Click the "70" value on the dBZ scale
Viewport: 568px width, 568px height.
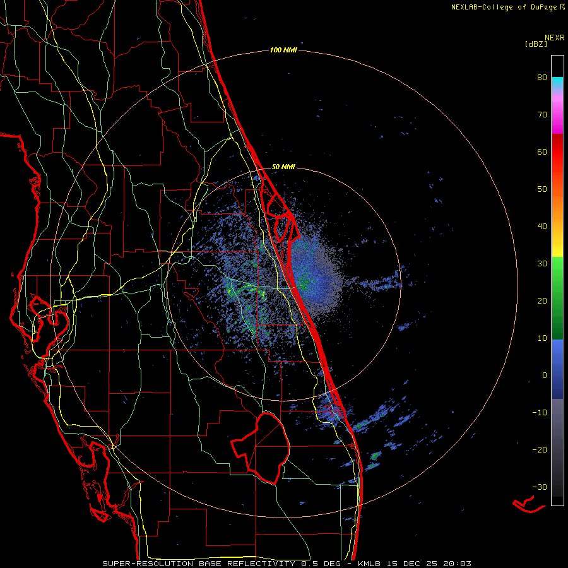542,115
